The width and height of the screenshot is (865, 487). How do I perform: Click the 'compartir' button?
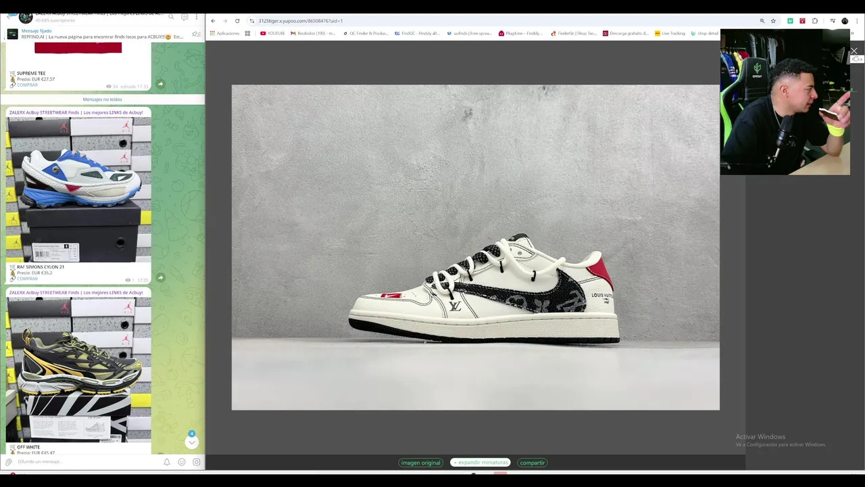pyautogui.click(x=532, y=463)
